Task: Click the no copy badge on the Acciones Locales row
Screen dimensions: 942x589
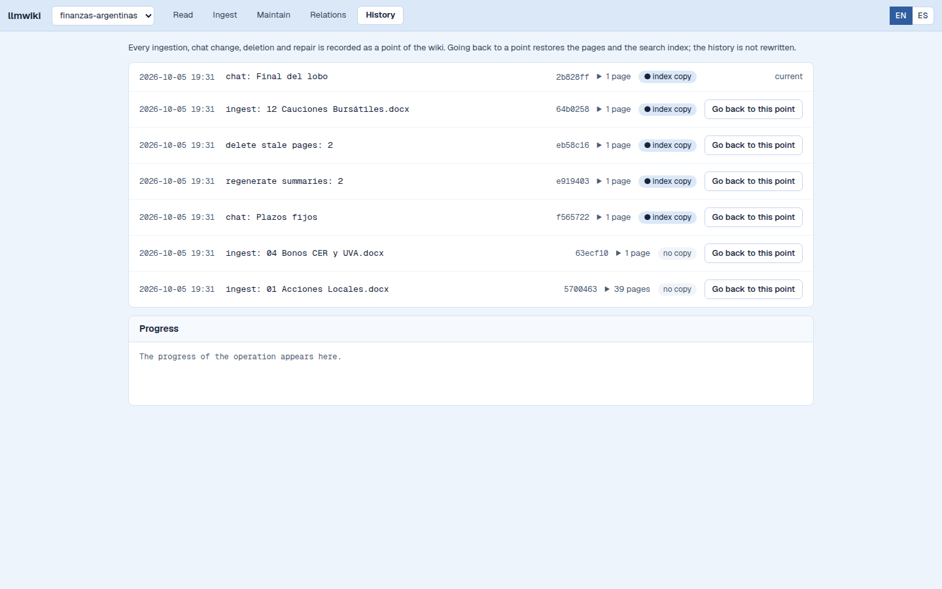Action: 677,289
